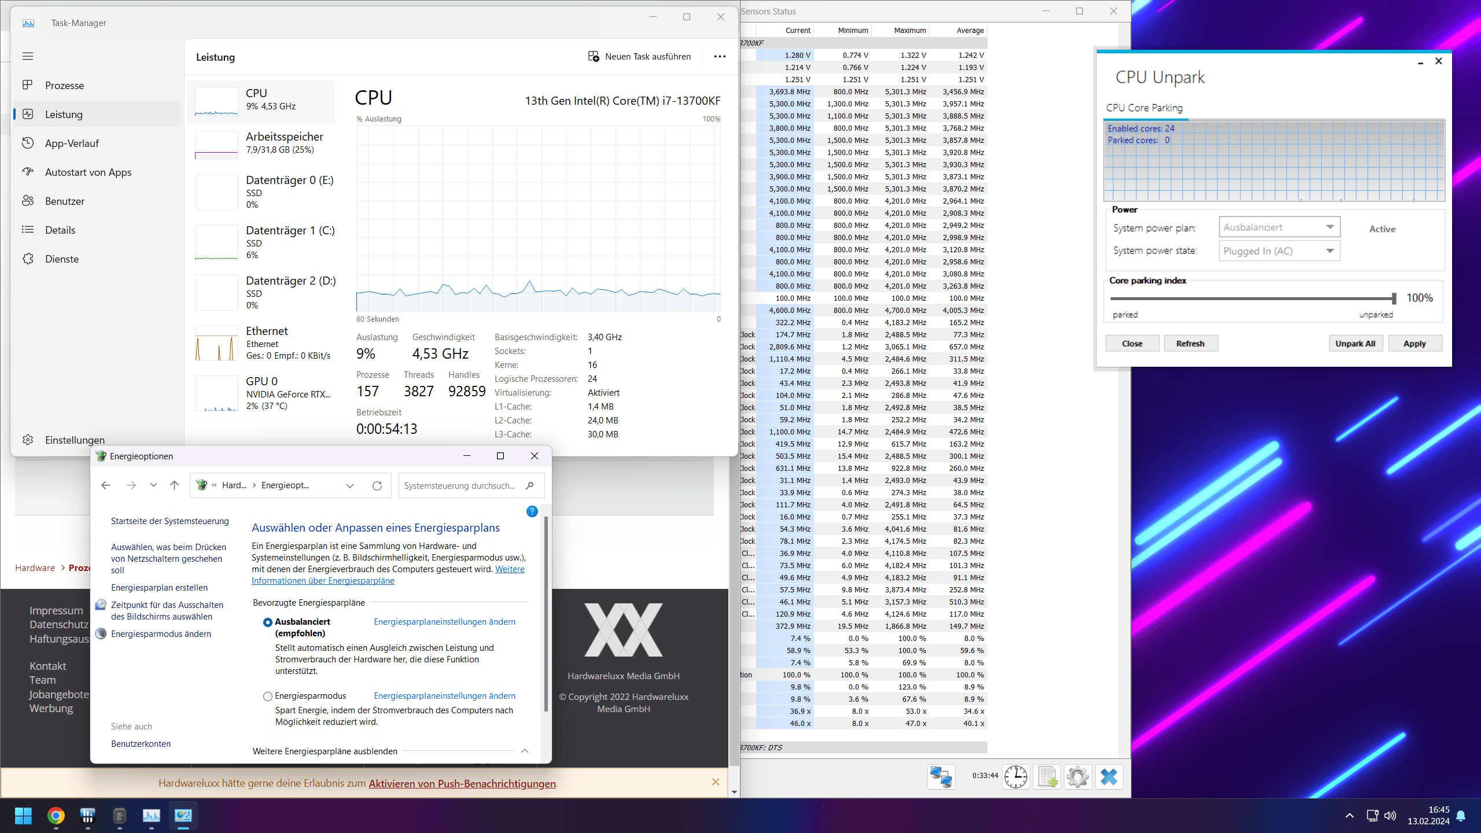Open the Ethernet performance view
The height and width of the screenshot is (833, 1481).
point(261,342)
